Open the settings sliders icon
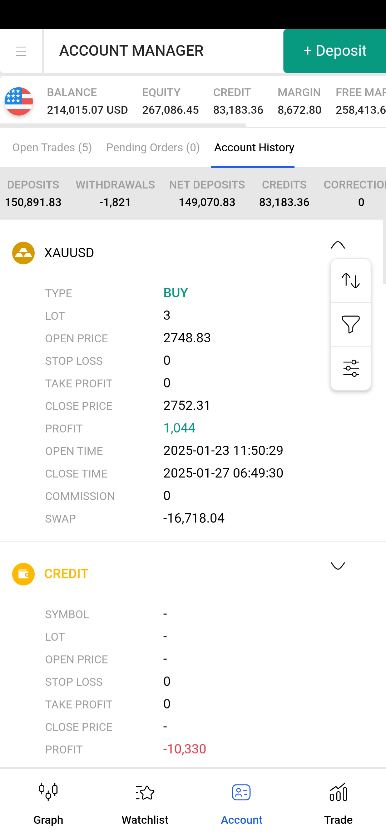Image resolution: width=386 pixels, height=837 pixels. [x=351, y=368]
